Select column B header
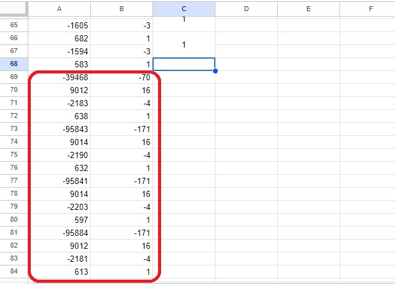The height and width of the screenshot is (284, 395). coord(122,9)
